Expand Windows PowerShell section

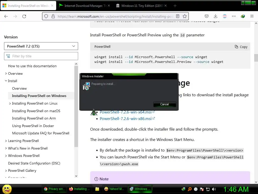(x=6, y=156)
